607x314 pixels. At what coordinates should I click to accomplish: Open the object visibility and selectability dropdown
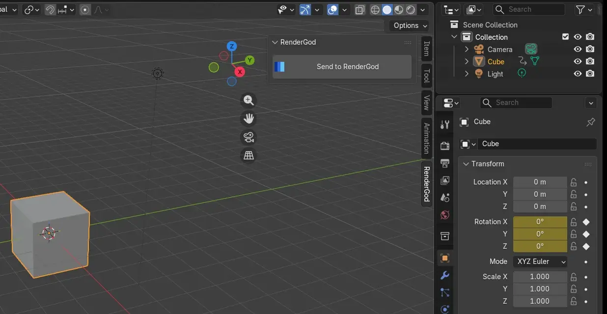pos(286,10)
